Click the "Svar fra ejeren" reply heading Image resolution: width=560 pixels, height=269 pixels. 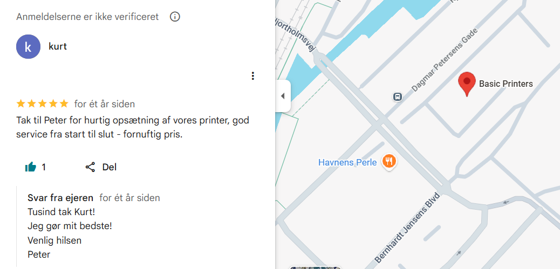pyautogui.click(x=60, y=198)
